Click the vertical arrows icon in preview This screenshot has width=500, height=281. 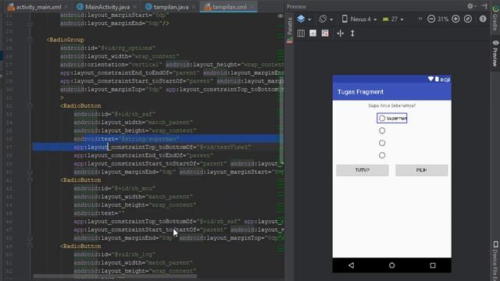pos(352,33)
